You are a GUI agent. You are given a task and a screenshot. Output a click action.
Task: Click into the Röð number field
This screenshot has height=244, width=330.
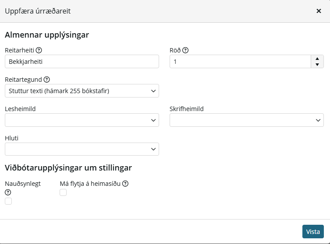pos(240,62)
